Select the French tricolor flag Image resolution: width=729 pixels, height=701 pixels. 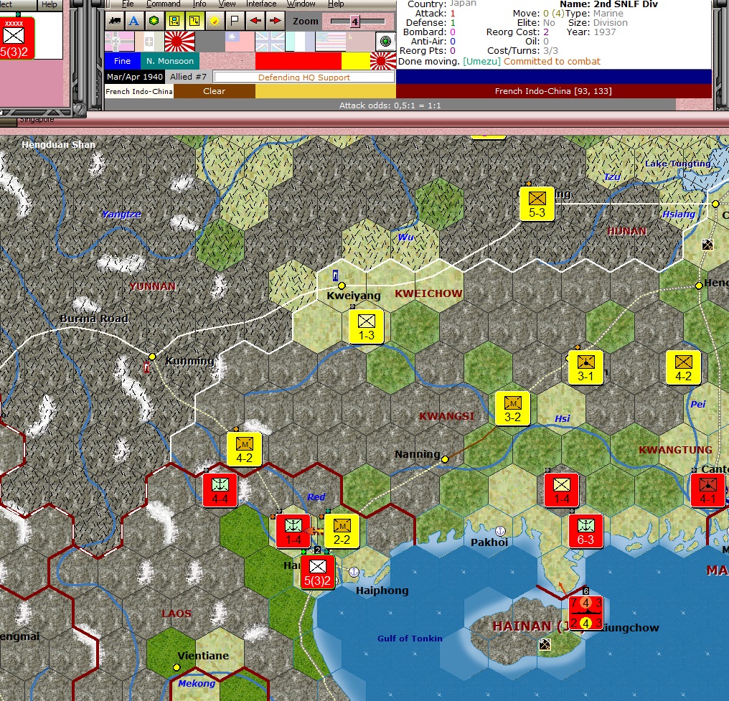[x=301, y=42]
